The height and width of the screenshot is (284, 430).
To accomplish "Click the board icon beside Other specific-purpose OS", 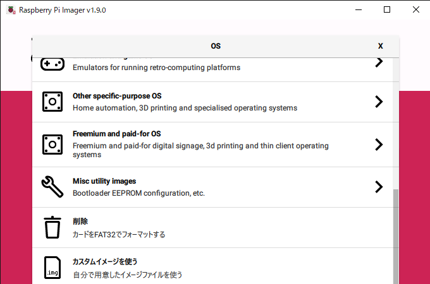I will point(52,102).
